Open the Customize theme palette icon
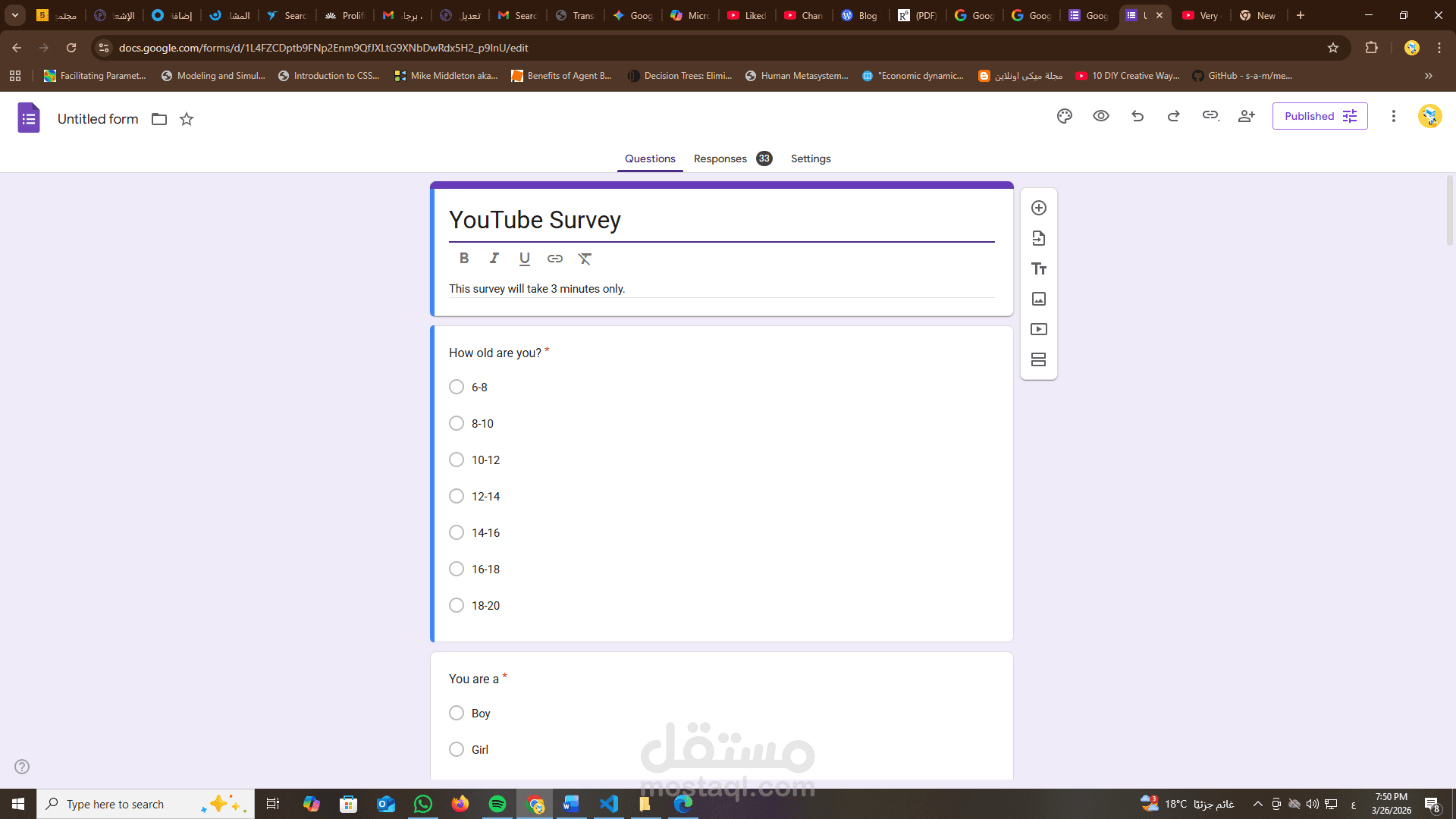The width and height of the screenshot is (1456, 819). pyautogui.click(x=1065, y=116)
